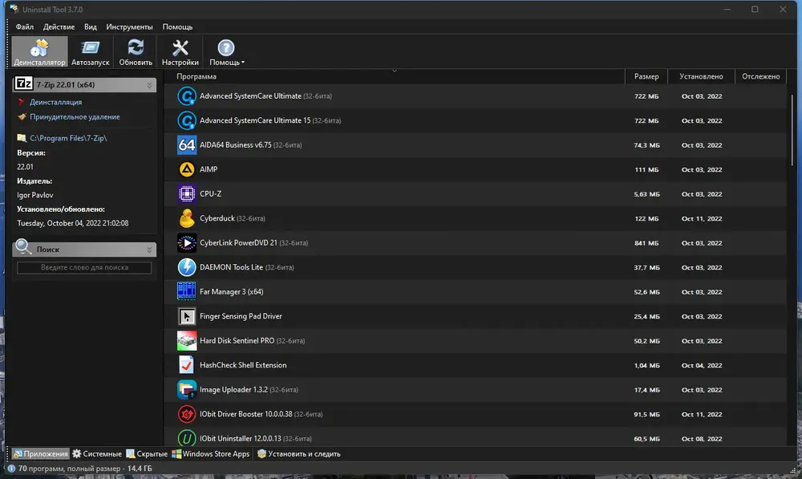Click the Oct 08, 2022 install date
The height and width of the screenshot is (479, 802).
click(x=702, y=439)
